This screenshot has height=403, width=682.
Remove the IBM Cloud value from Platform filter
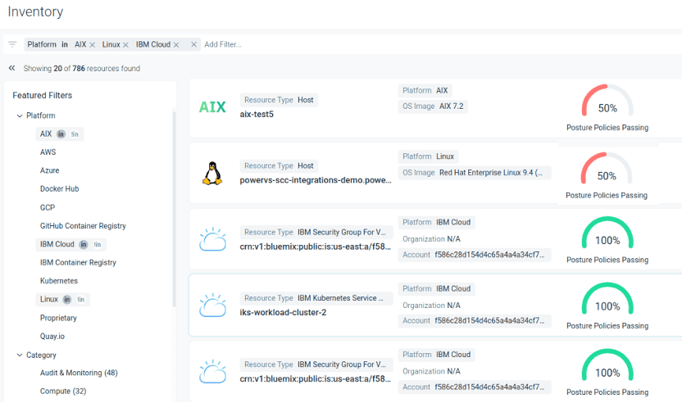[176, 45]
